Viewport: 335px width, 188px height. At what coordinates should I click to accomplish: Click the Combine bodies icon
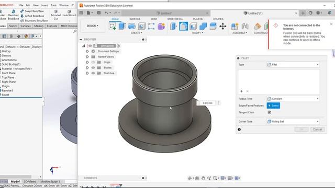(x=203, y=26)
